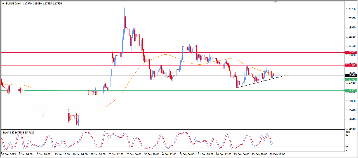
Task: Click the red 1.18907 price label
Action: (x=350, y=52)
